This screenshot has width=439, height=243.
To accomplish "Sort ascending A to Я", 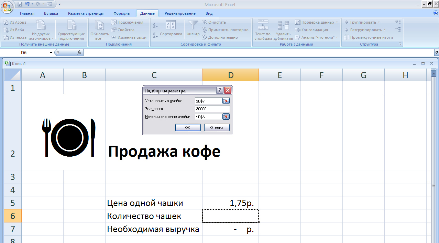I will point(155,25).
